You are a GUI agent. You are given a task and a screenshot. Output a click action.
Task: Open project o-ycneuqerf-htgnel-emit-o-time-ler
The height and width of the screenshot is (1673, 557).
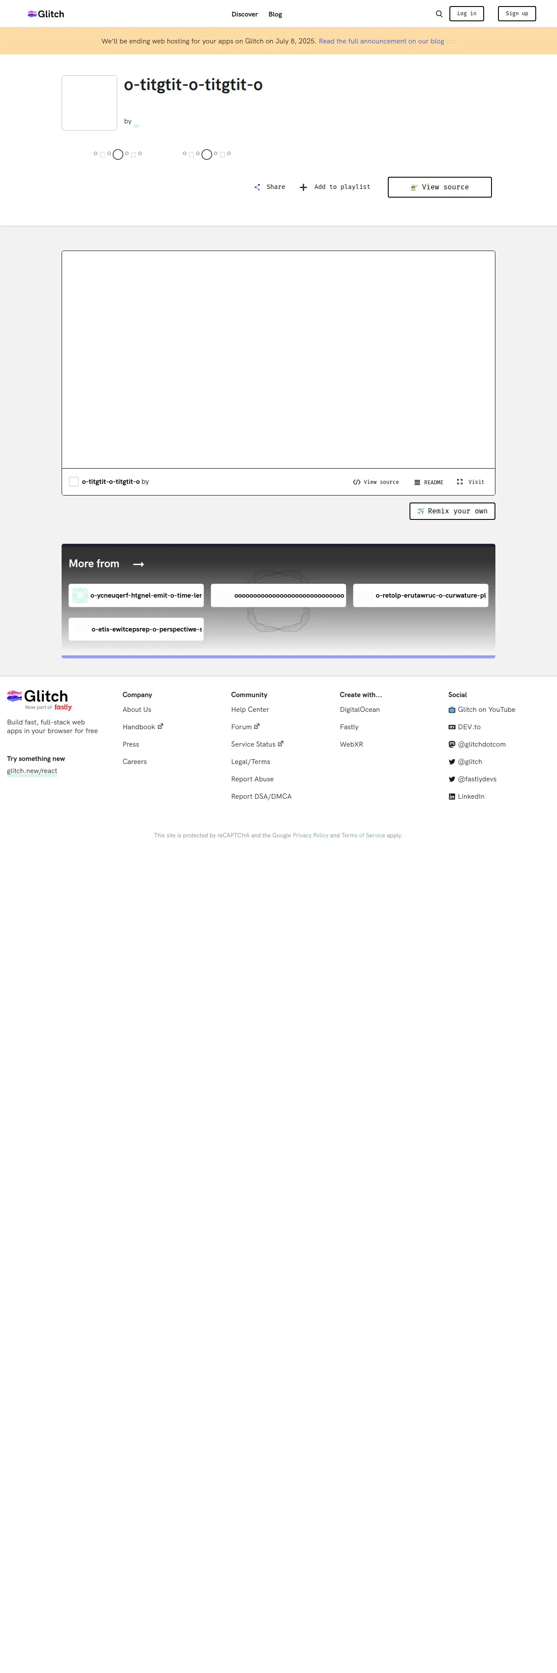136,595
